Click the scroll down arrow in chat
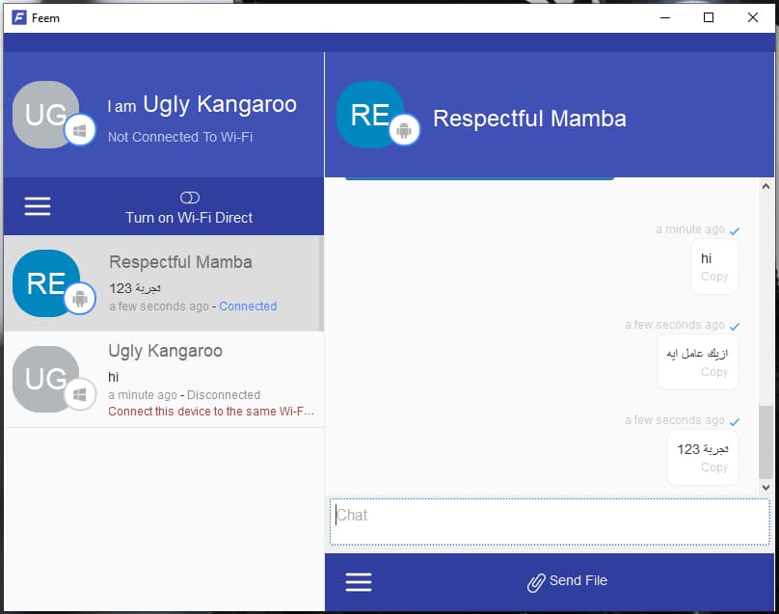This screenshot has height=614, width=779. (766, 488)
